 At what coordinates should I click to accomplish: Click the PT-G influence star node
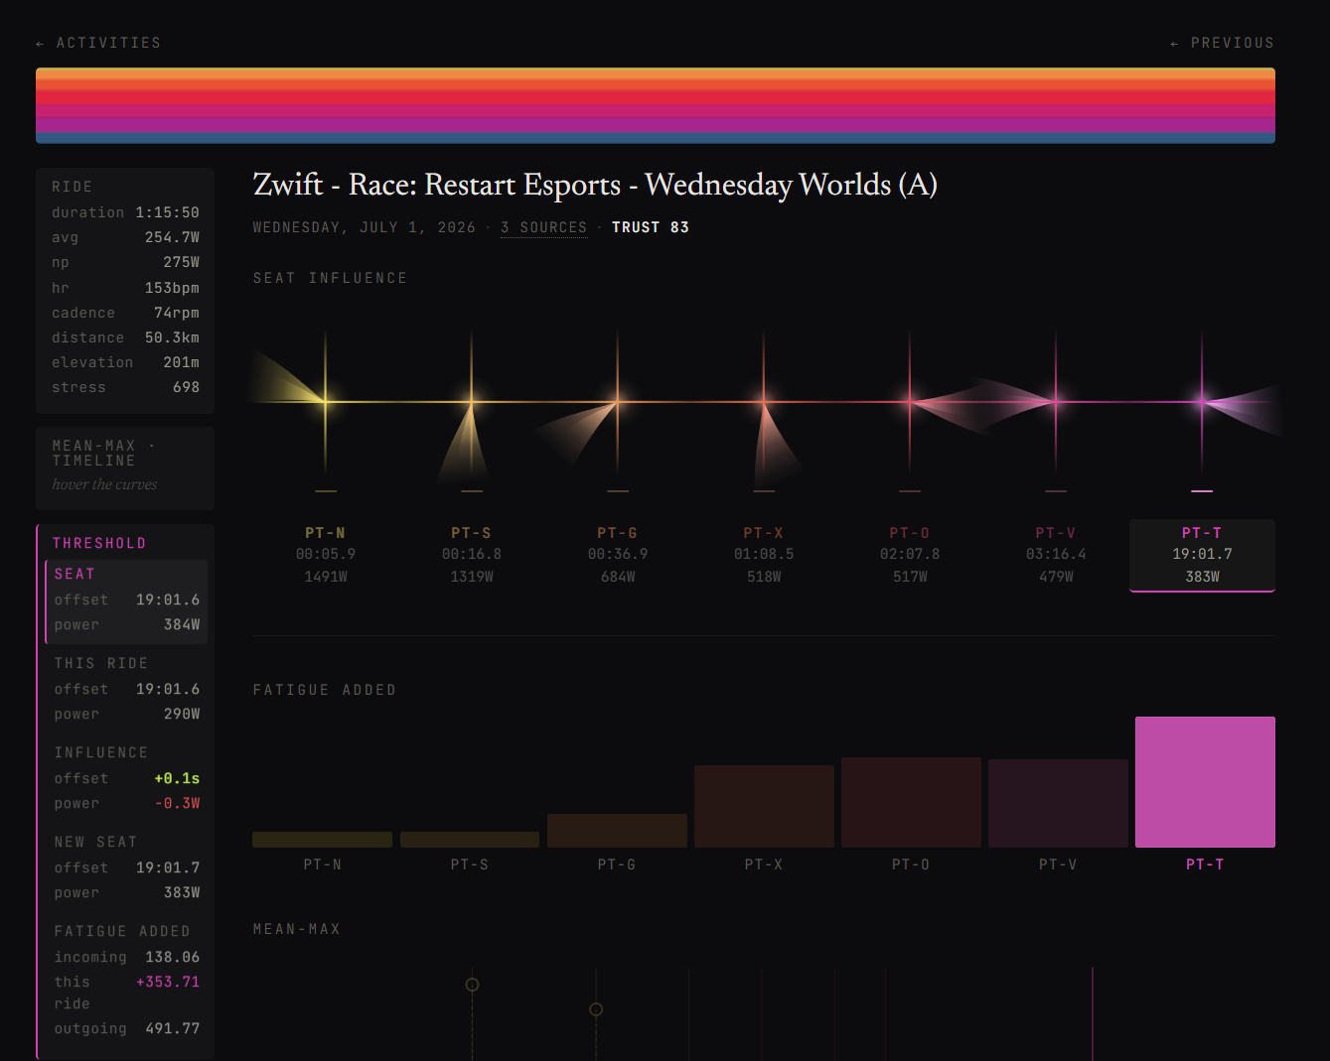point(618,401)
